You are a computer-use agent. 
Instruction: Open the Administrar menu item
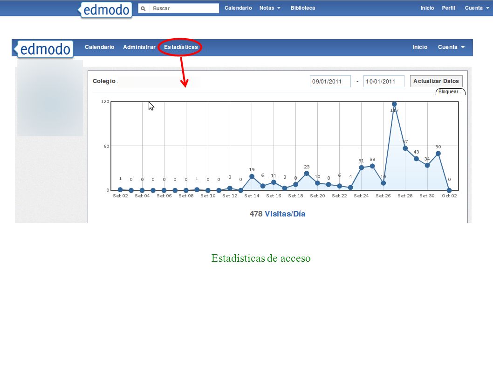139,47
